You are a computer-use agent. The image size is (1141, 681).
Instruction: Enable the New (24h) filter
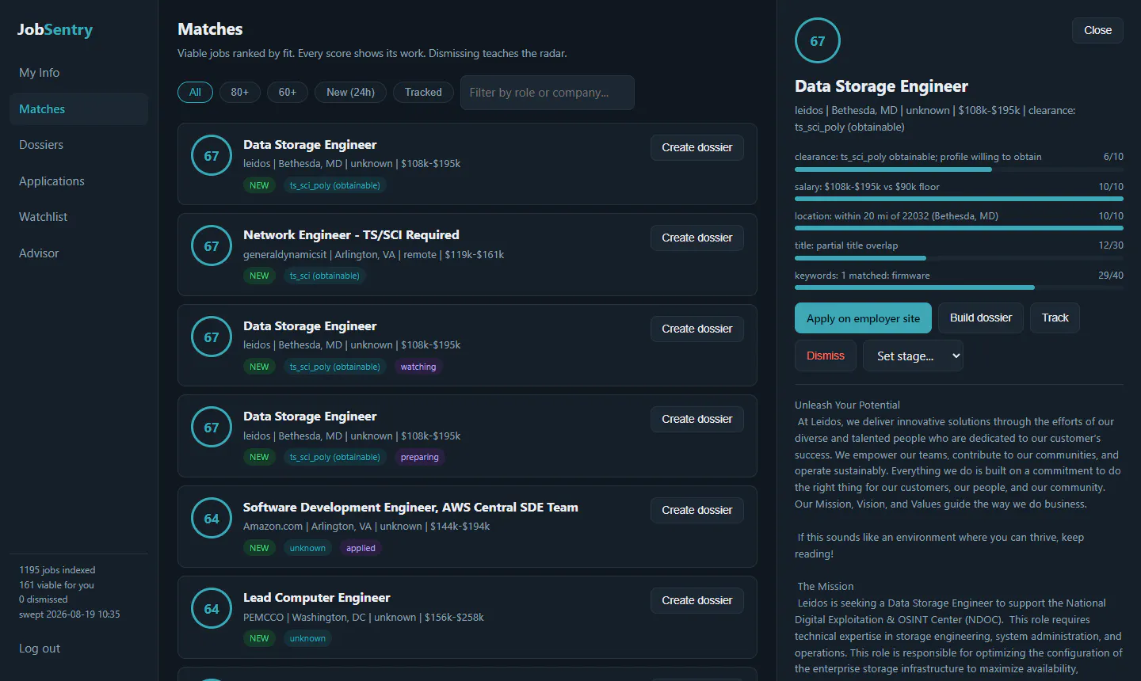350,93
